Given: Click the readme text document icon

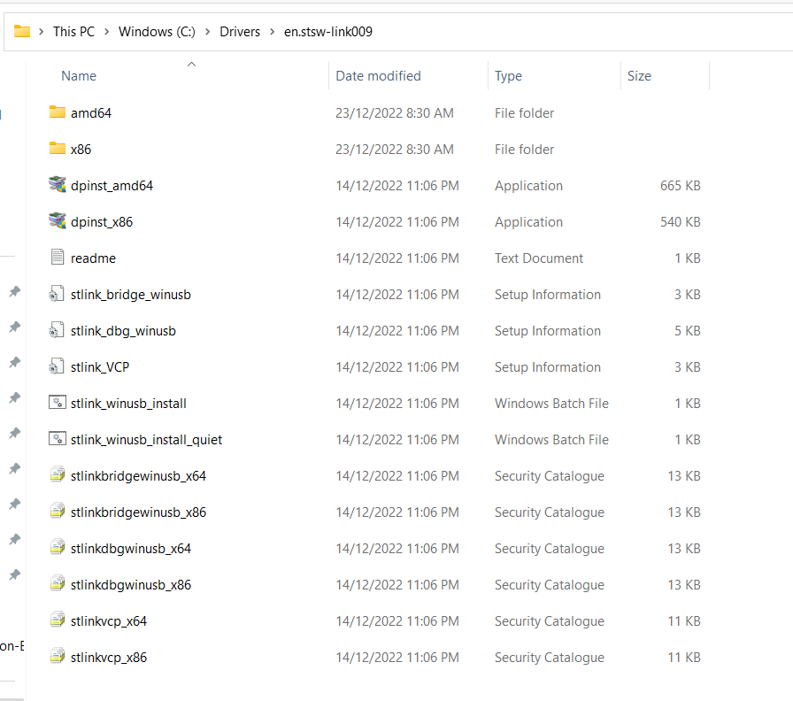Looking at the screenshot, I should (58, 258).
